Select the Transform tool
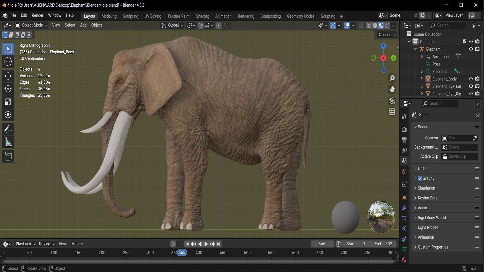 8,114
